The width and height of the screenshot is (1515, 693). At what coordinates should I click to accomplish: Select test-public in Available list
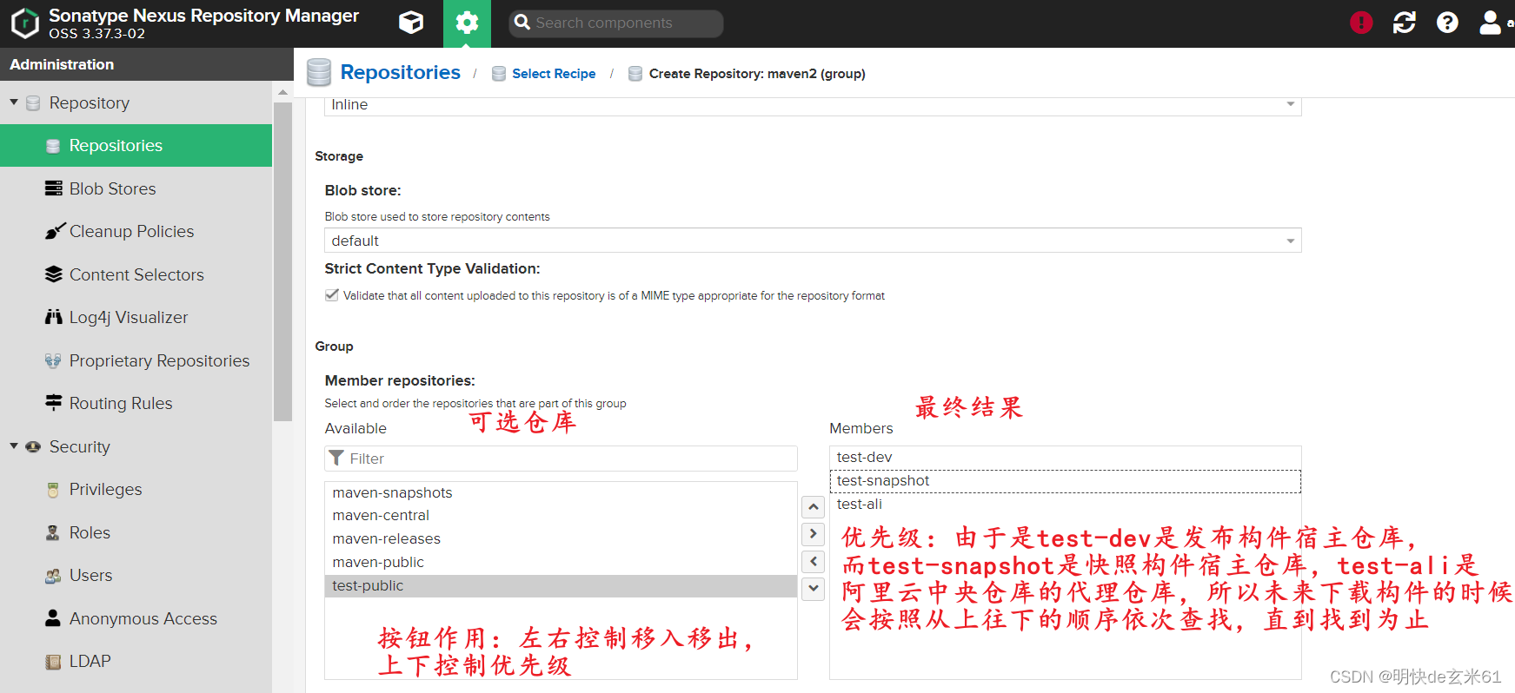click(561, 585)
